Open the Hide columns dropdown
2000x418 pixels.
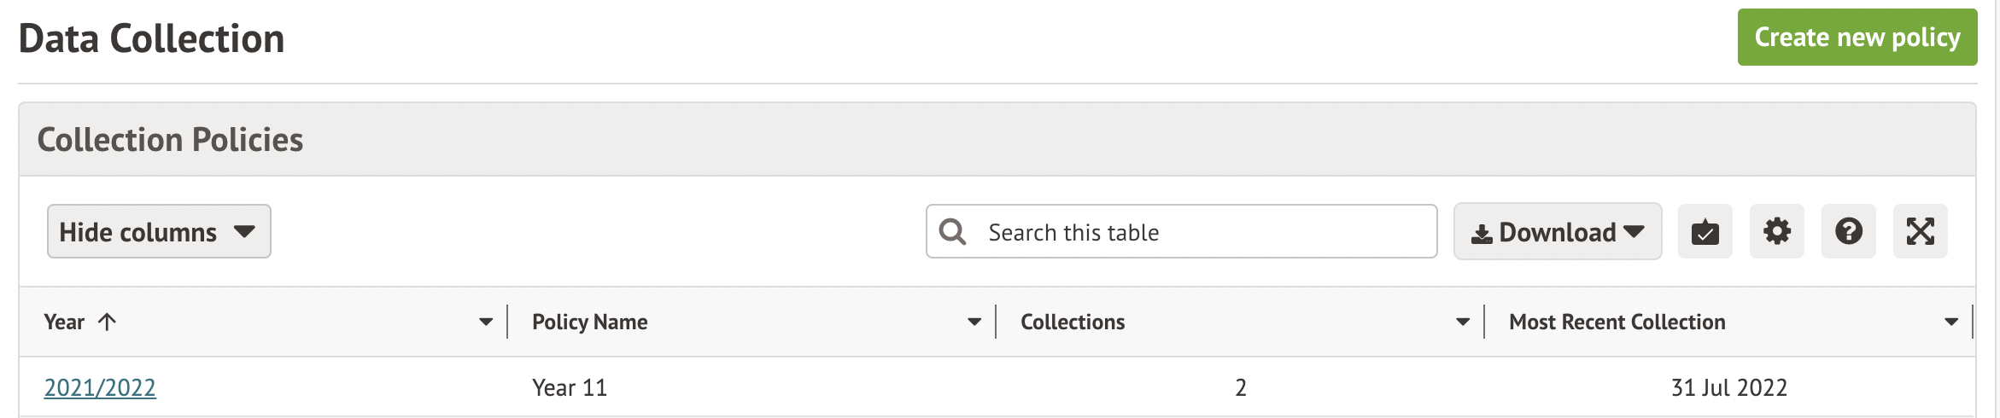coord(159,232)
